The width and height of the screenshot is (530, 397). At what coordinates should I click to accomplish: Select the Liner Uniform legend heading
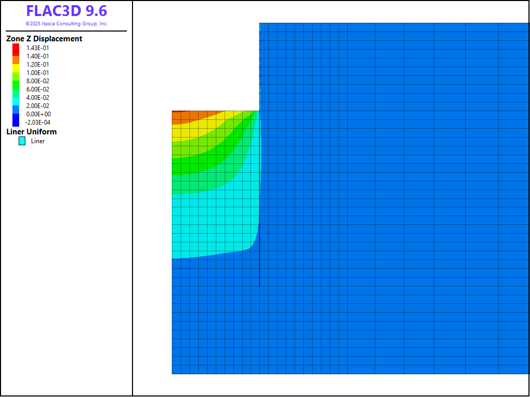[32, 132]
